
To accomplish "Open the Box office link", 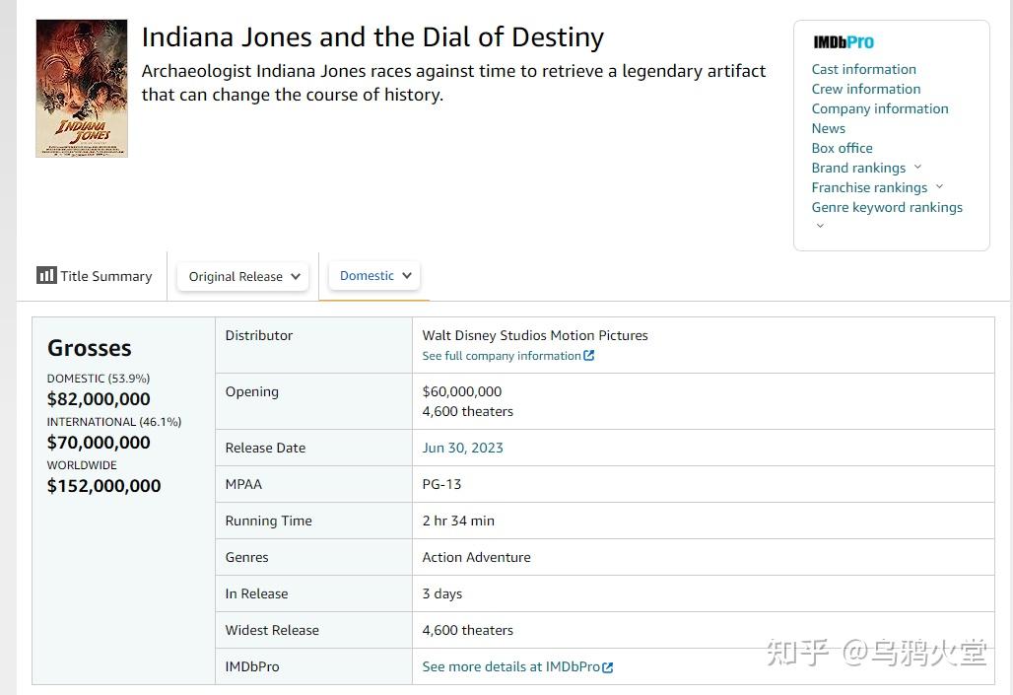I will pyautogui.click(x=842, y=148).
